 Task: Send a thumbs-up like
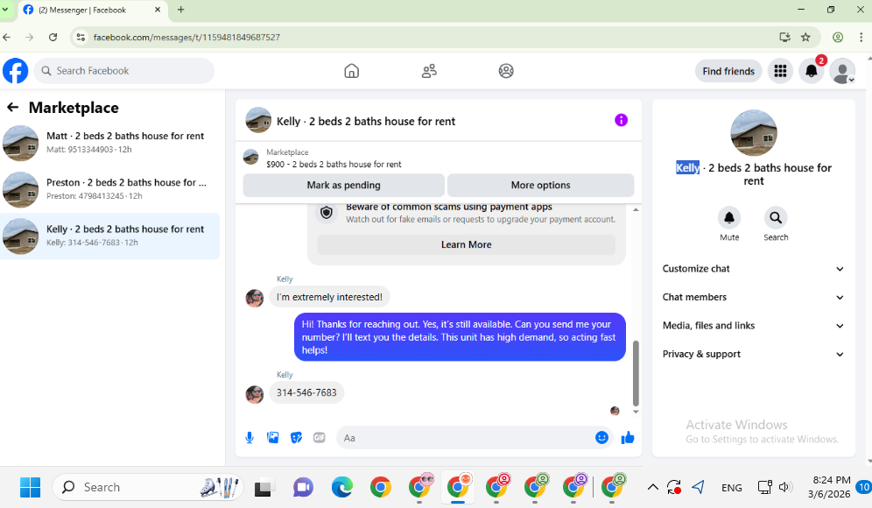pyautogui.click(x=628, y=438)
